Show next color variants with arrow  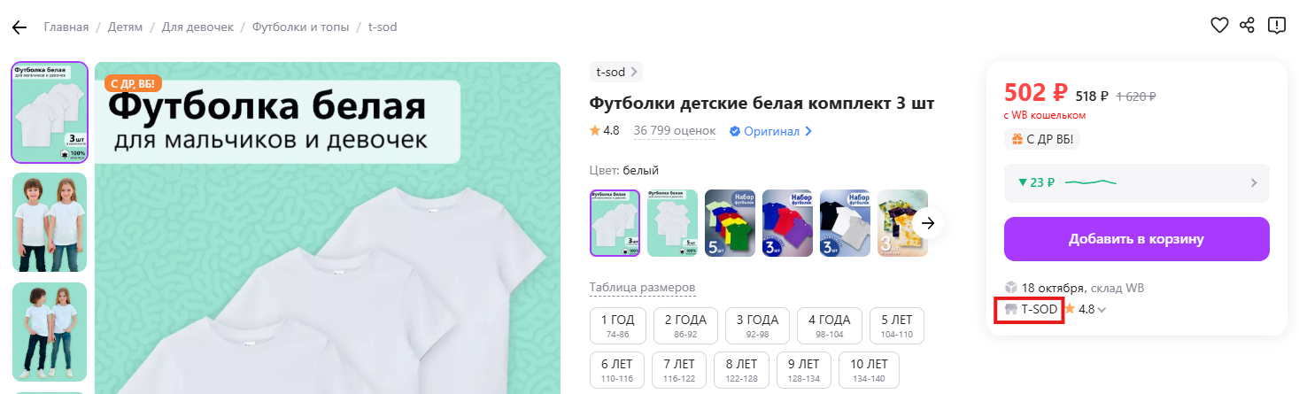click(928, 223)
